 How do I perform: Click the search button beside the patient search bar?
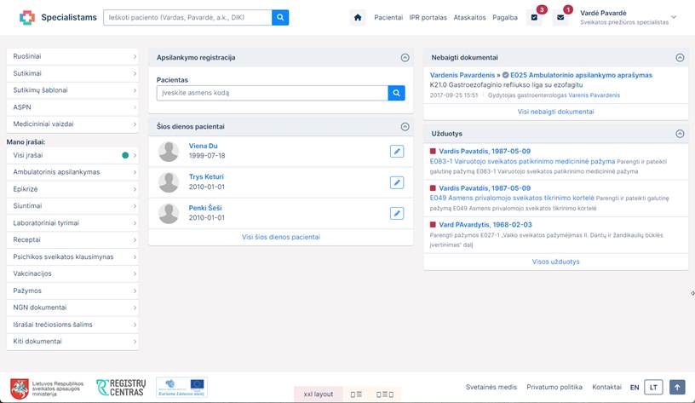[x=280, y=18]
